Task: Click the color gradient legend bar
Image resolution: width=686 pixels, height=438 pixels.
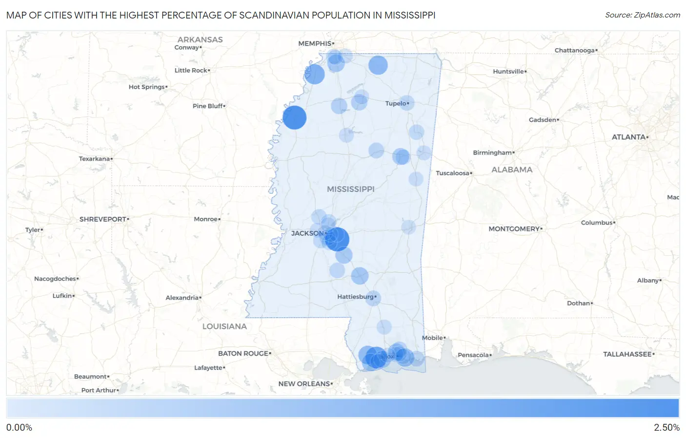Action: coord(343,408)
